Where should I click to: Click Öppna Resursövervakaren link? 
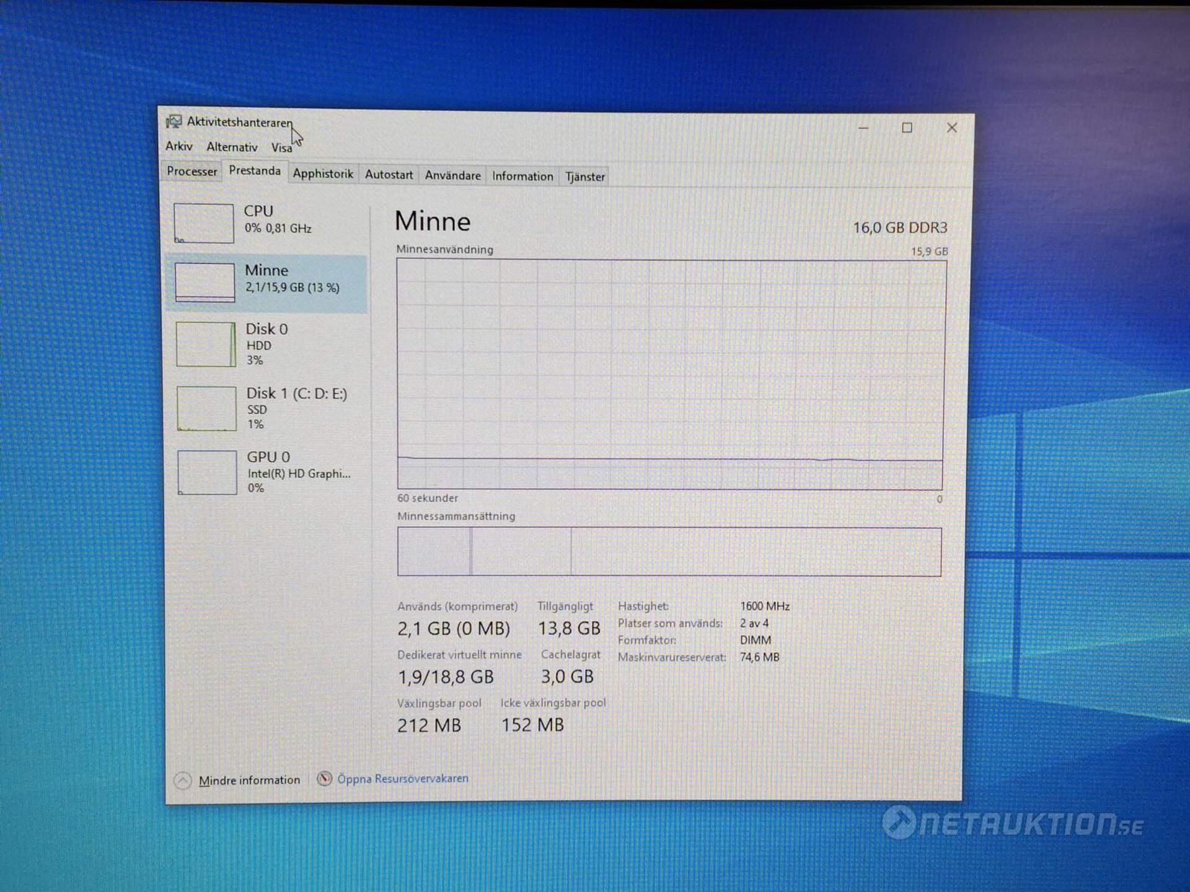[402, 779]
